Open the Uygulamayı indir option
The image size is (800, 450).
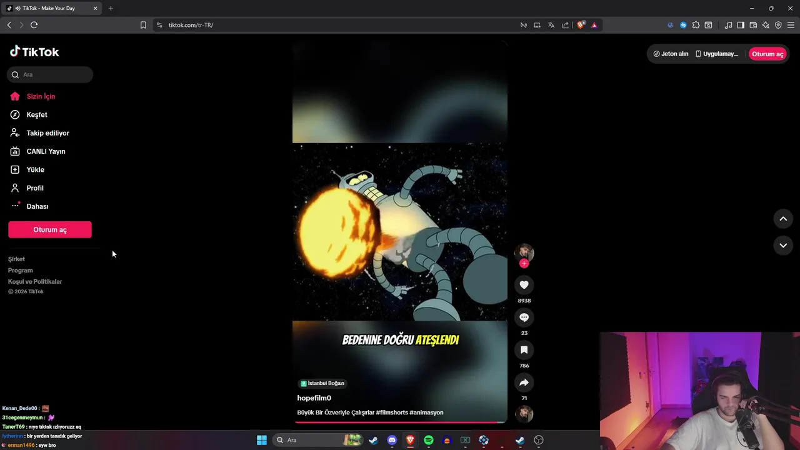point(717,54)
